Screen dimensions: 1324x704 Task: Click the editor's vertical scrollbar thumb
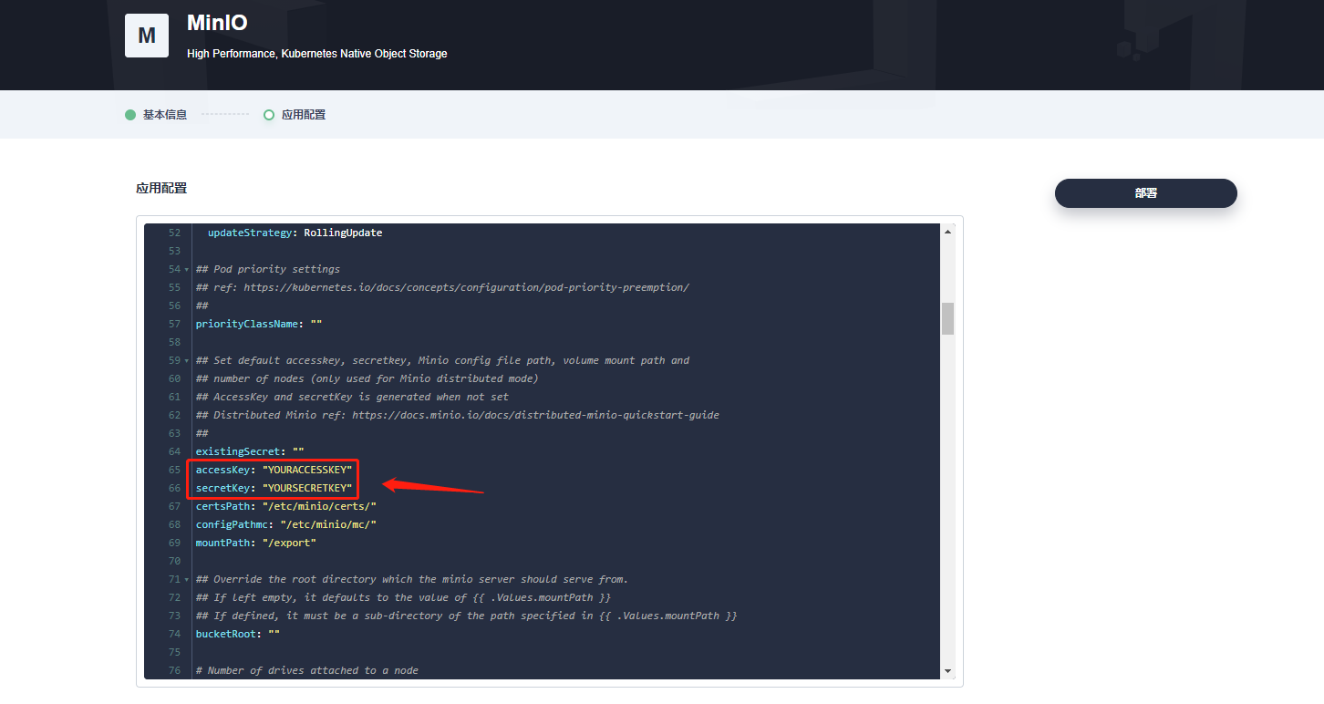coord(947,319)
